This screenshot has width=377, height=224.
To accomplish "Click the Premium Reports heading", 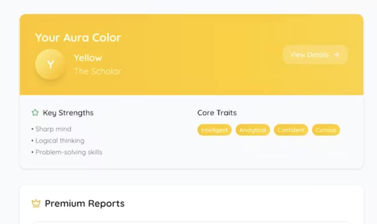I will pos(85,203).
